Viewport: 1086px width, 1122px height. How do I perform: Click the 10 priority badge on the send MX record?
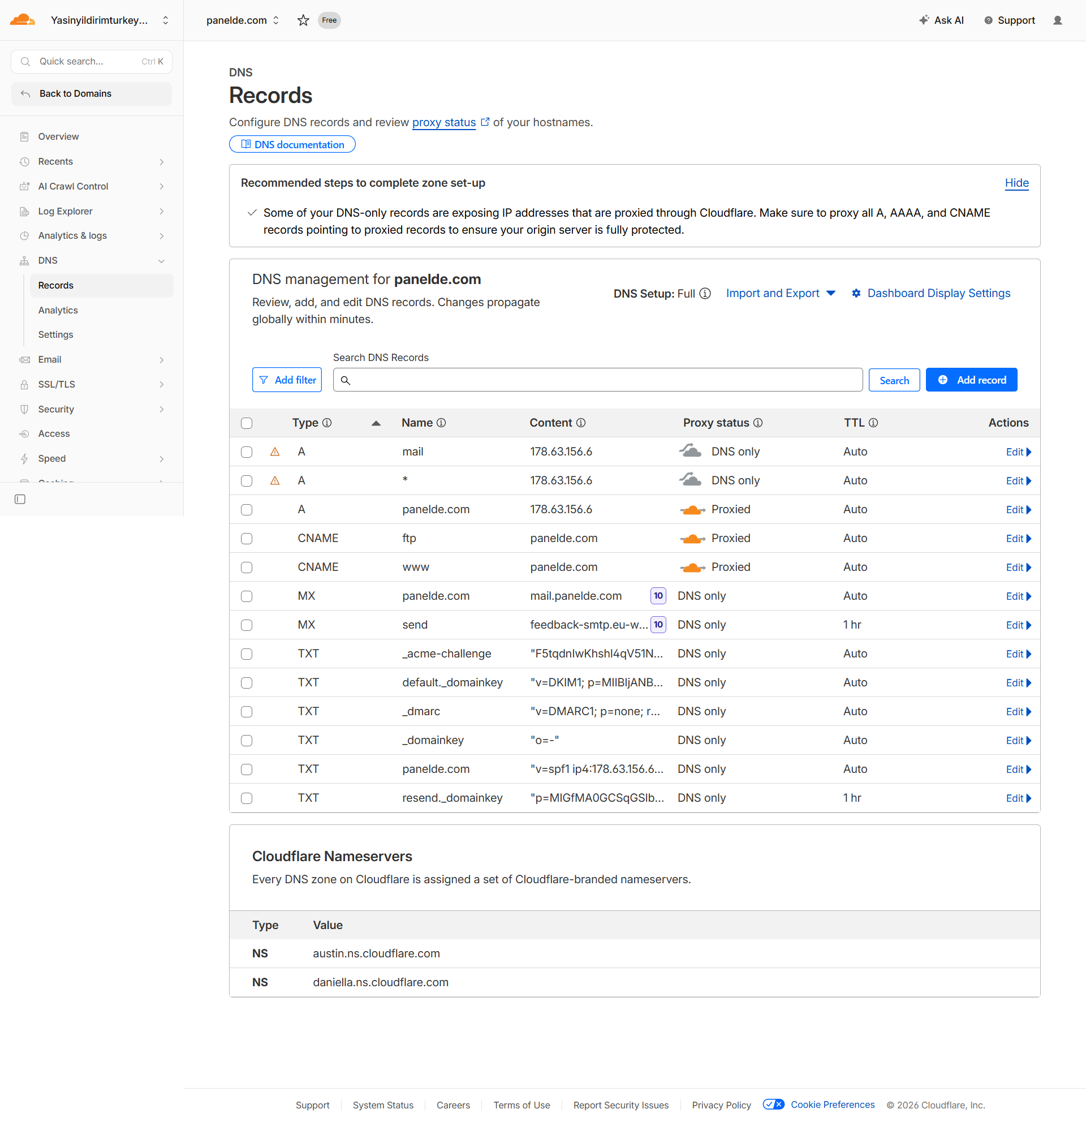coord(658,625)
